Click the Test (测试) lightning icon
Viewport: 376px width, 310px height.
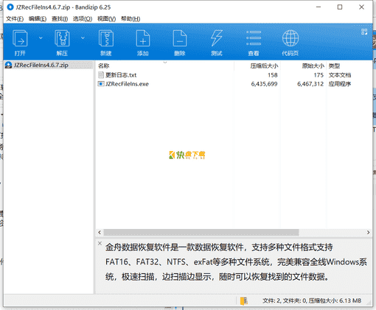pyautogui.click(x=217, y=38)
